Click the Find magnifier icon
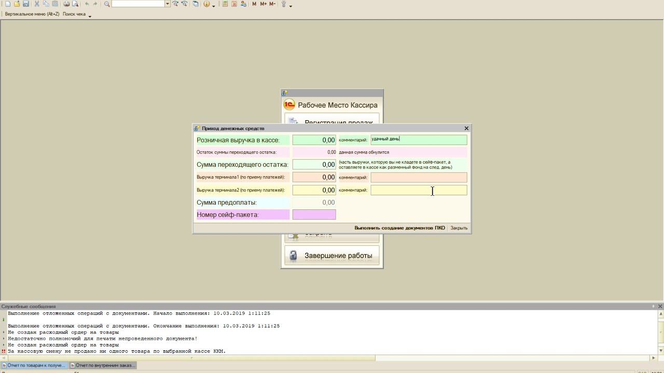This screenshot has width=664, height=373. 107,4
